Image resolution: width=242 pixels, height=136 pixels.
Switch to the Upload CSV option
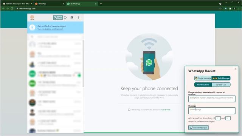(221, 85)
